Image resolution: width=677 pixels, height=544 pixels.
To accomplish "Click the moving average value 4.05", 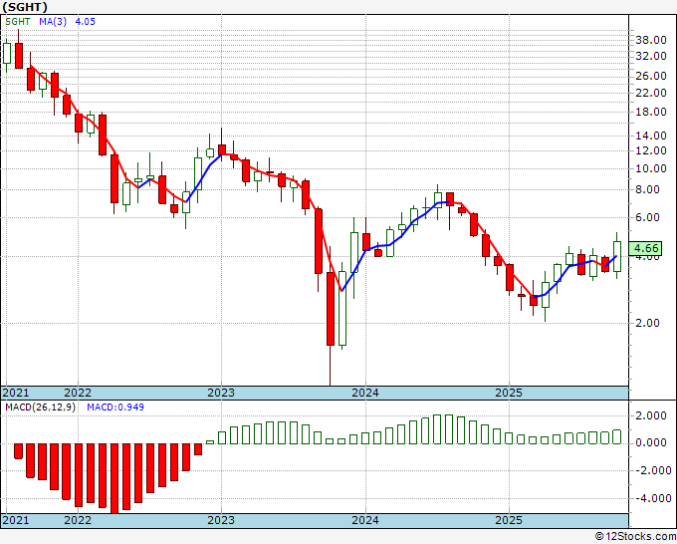I will (85, 22).
